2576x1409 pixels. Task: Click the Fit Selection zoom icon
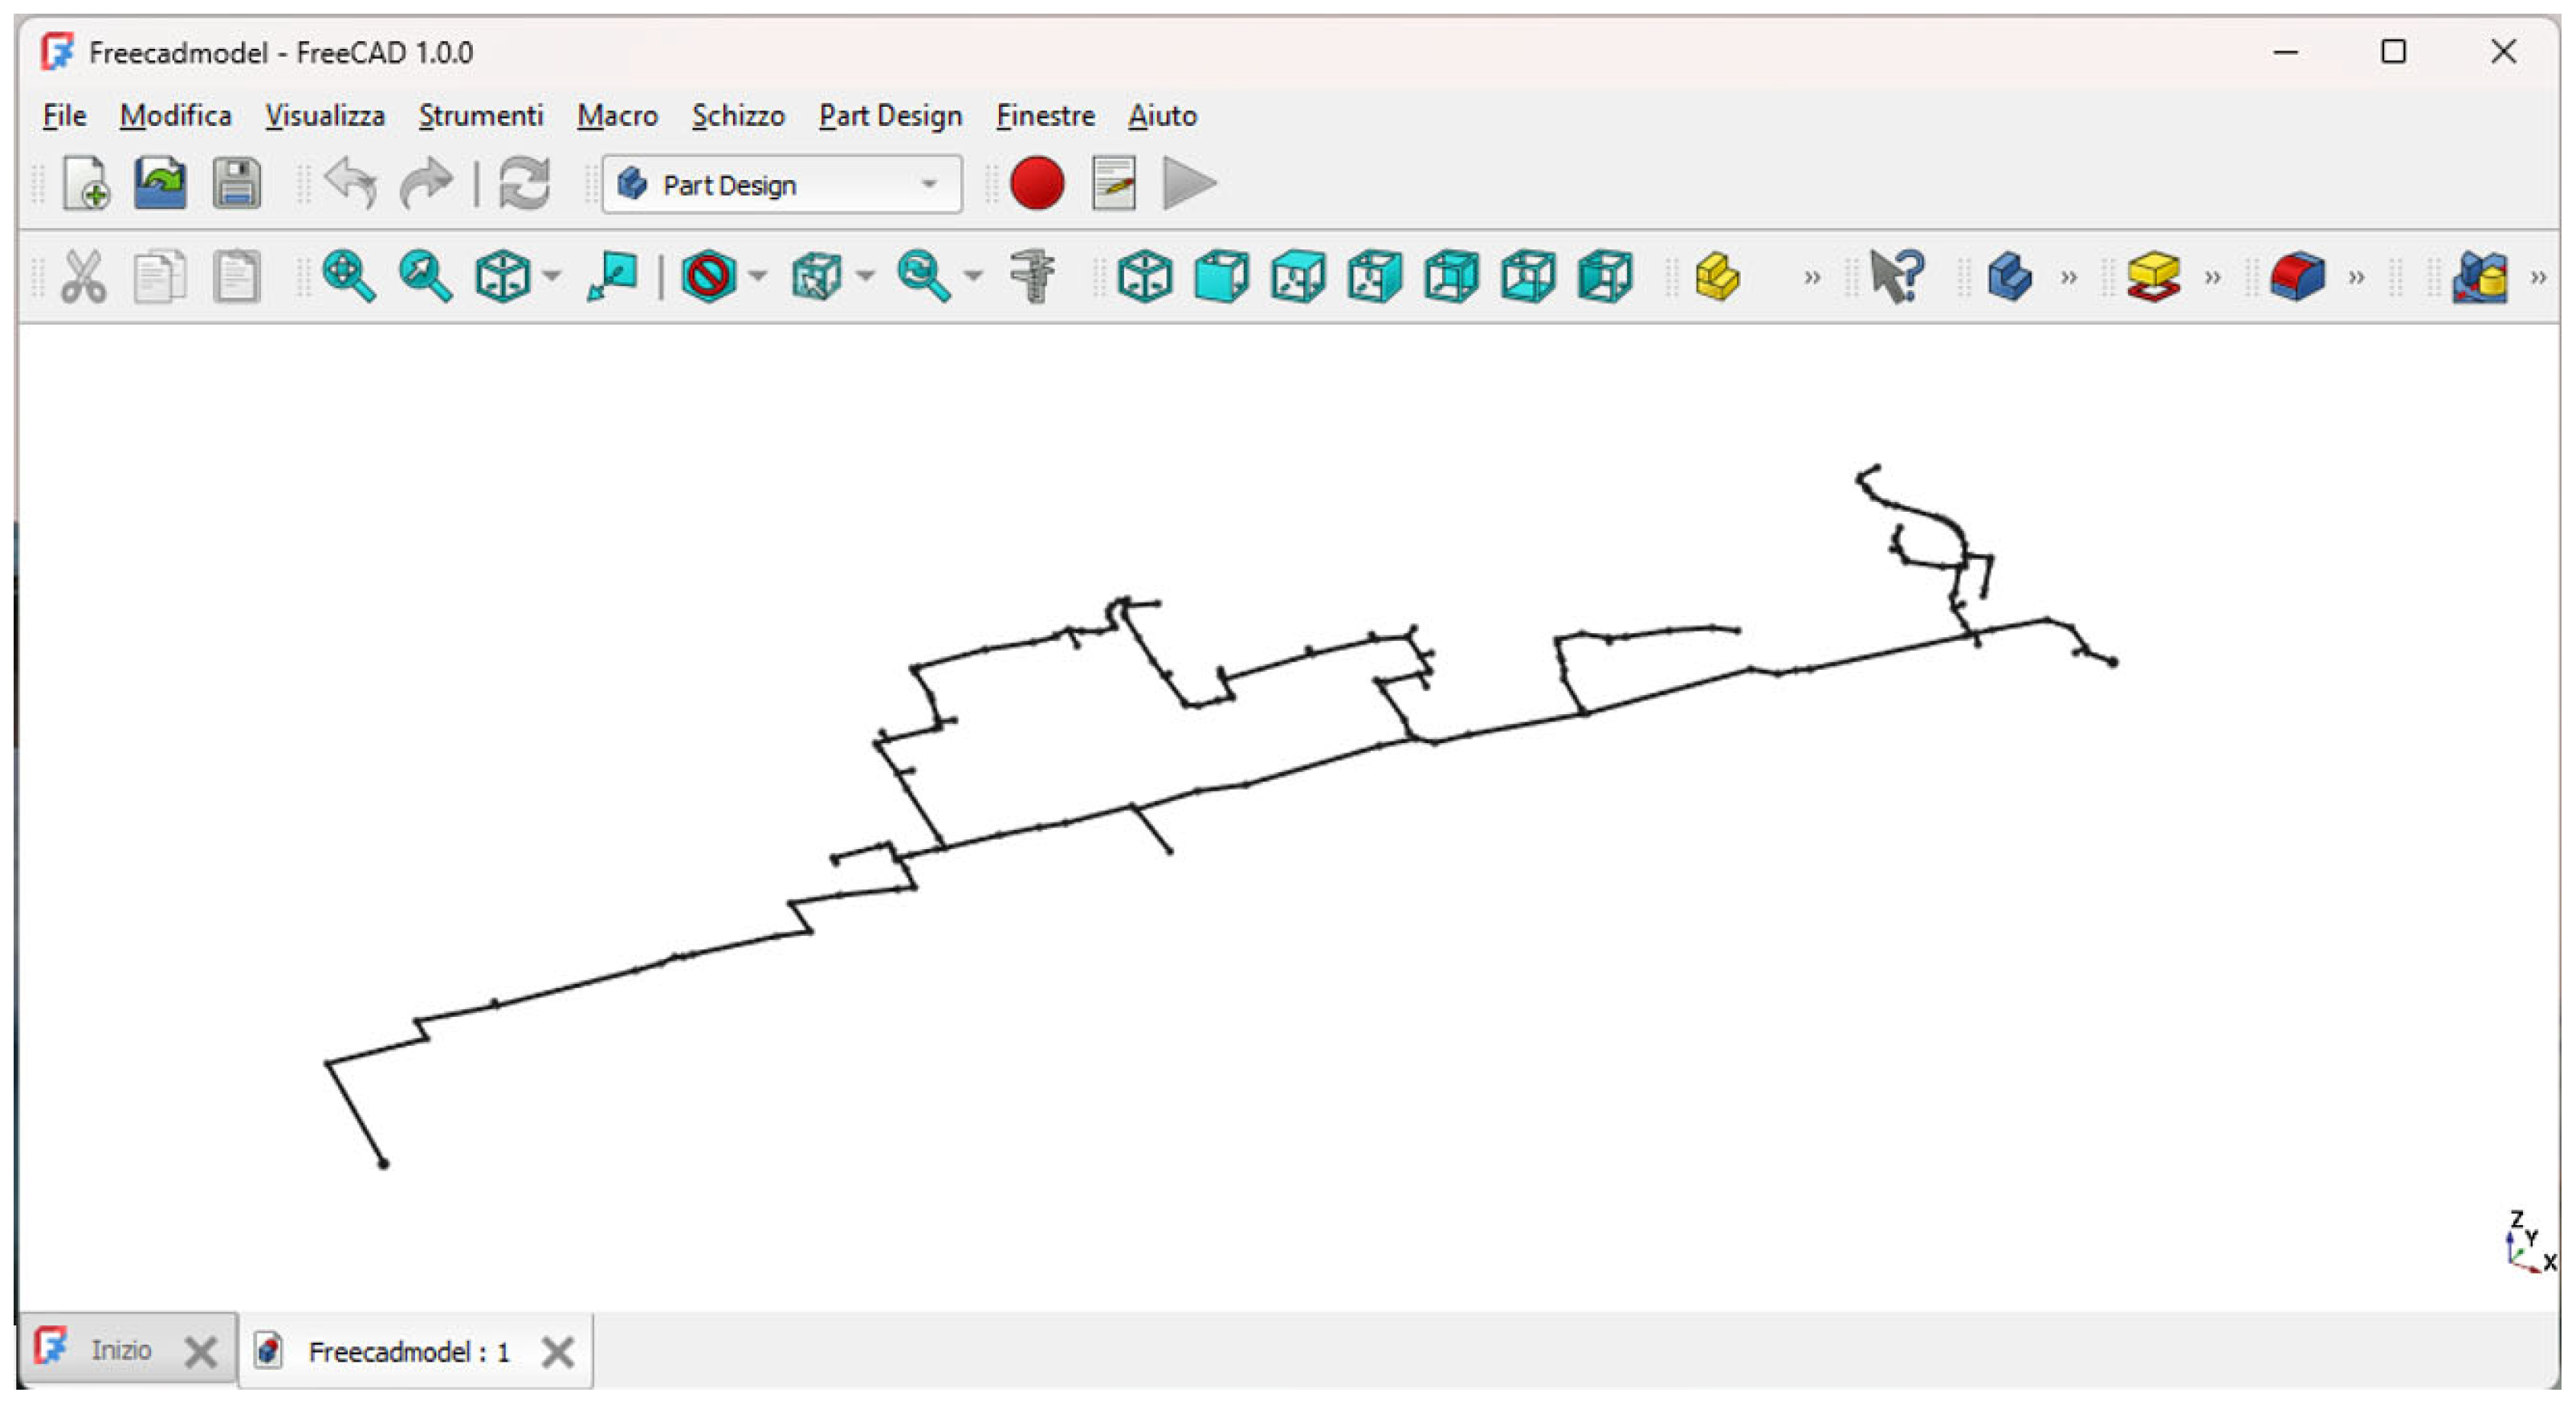(425, 276)
